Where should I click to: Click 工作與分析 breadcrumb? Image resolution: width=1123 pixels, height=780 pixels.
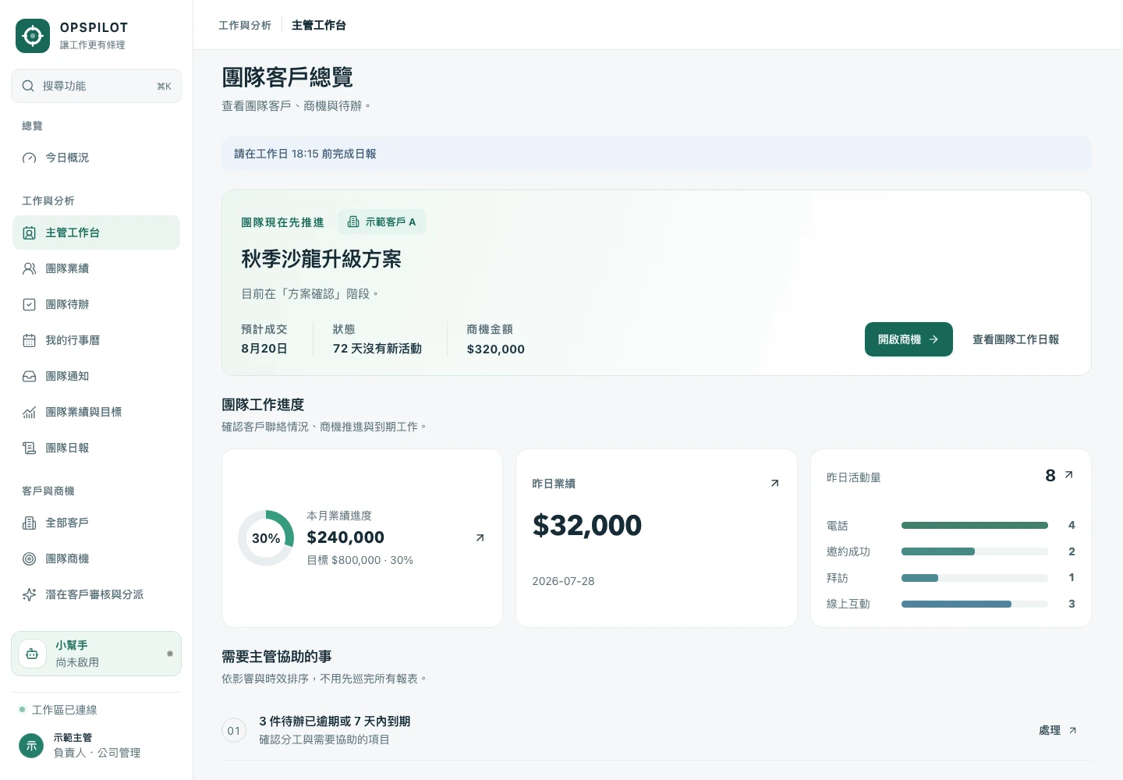coord(245,25)
